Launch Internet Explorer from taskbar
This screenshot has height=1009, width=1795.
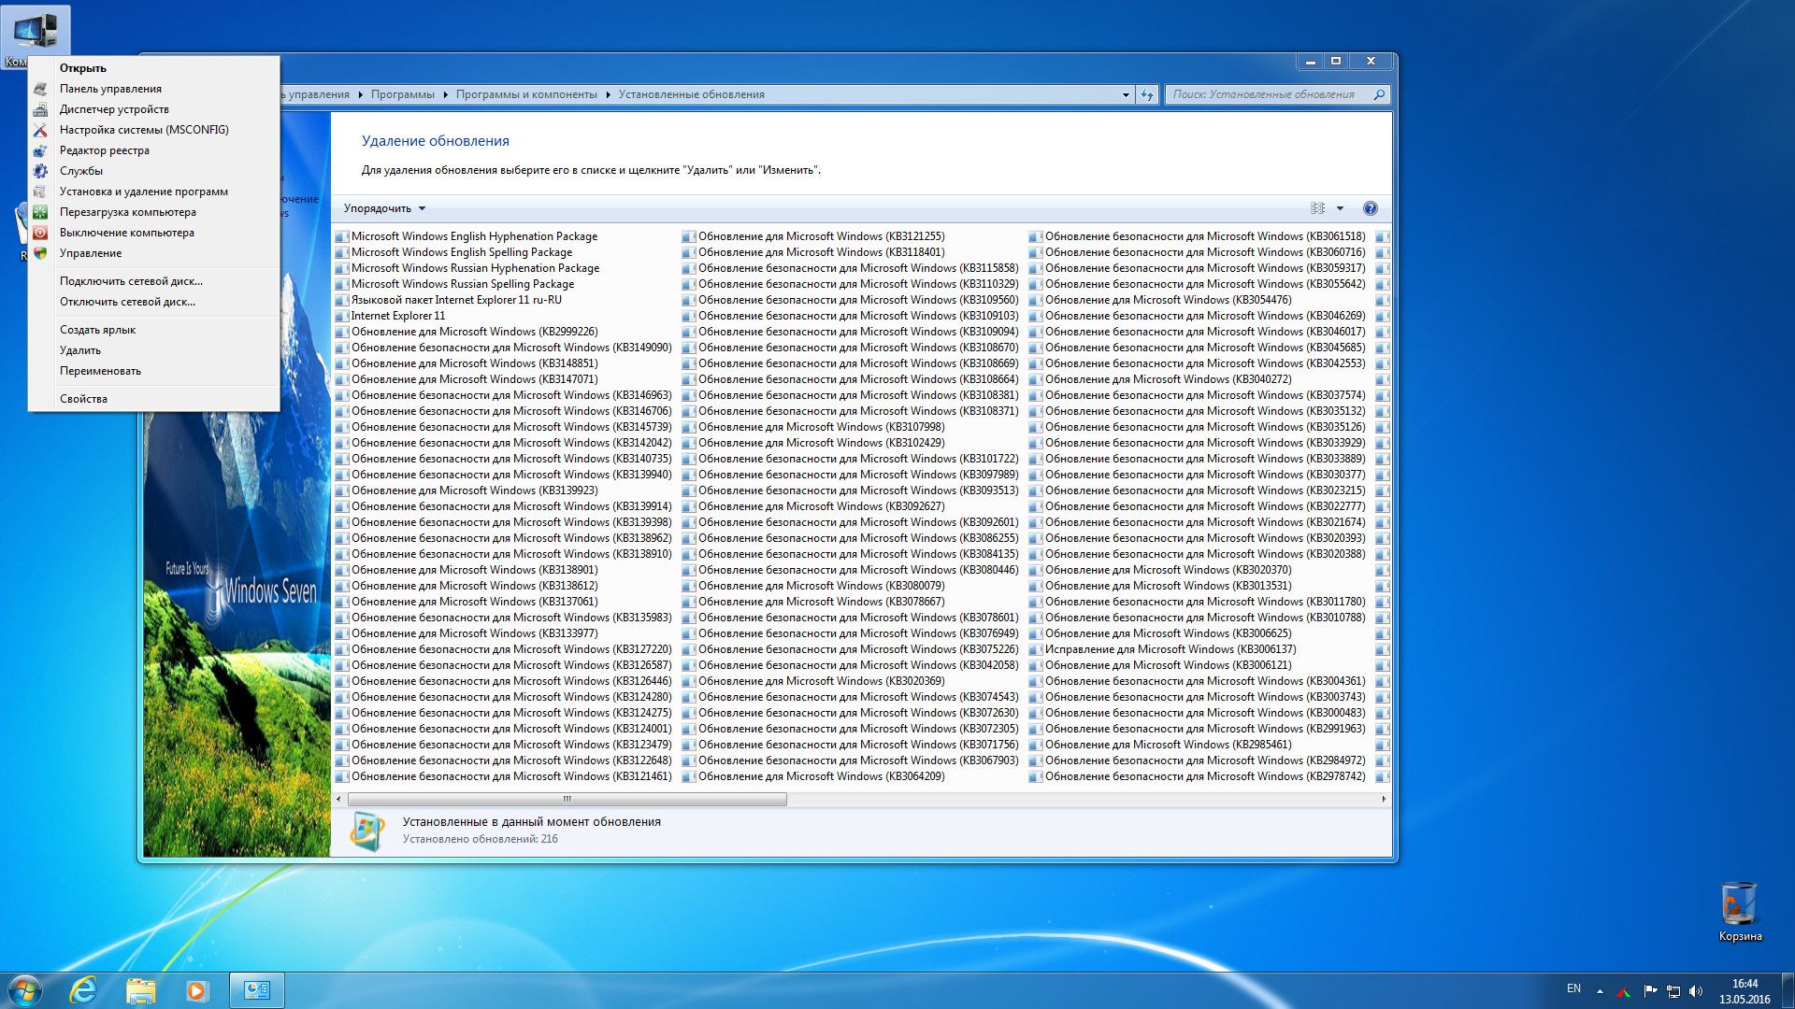pyautogui.click(x=83, y=990)
